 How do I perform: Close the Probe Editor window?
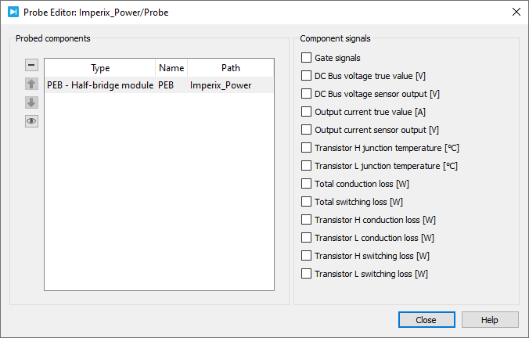point(516,13)
